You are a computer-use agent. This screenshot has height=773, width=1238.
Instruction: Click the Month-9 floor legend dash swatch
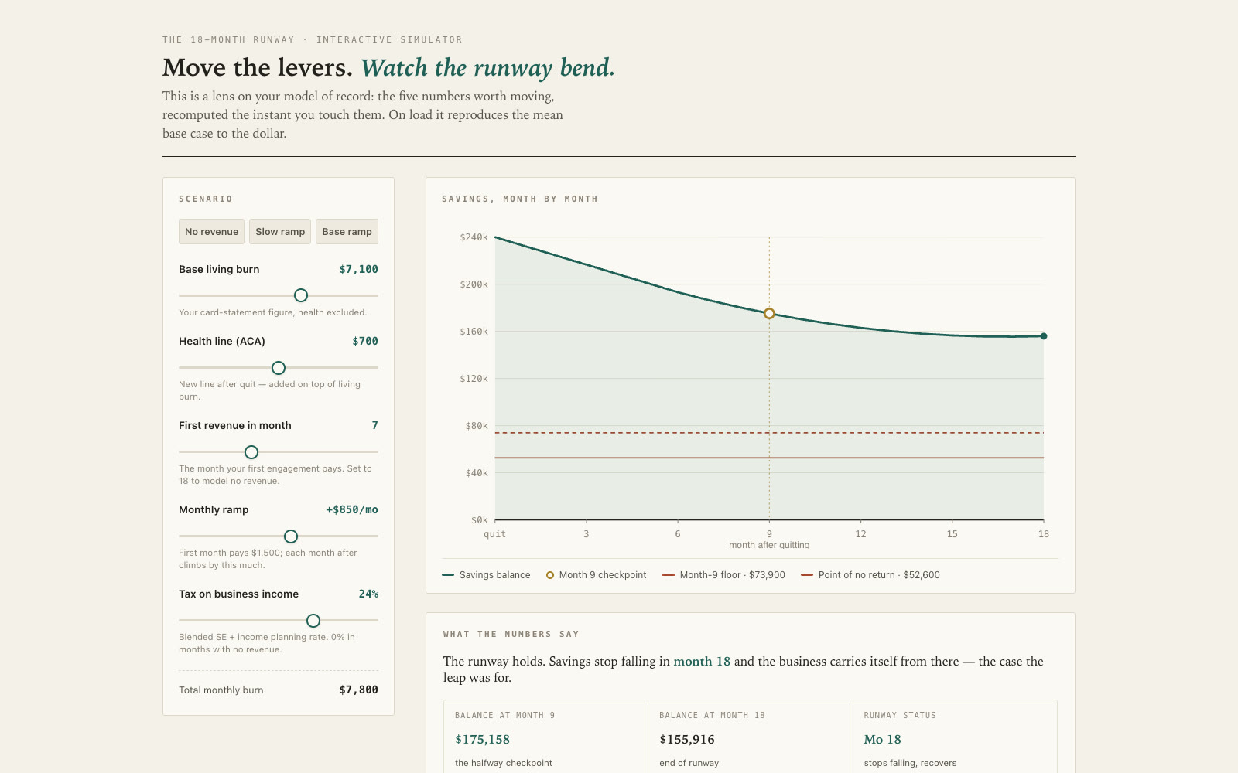[669, 575]
